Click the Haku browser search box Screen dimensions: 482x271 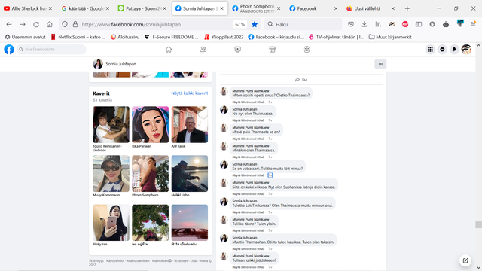(x=303, y=24)
